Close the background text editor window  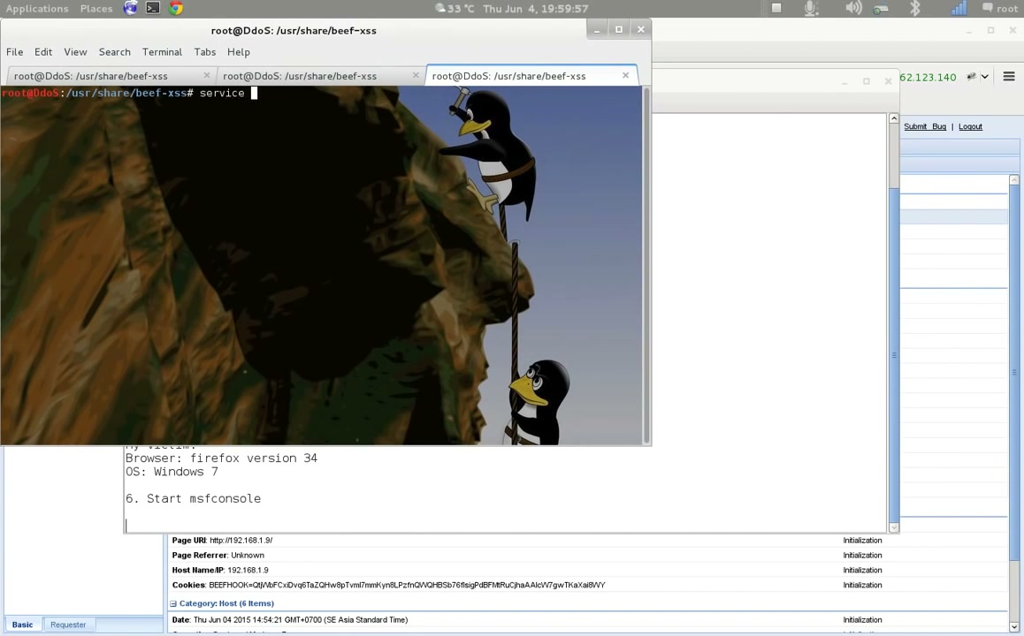point(888,81)
